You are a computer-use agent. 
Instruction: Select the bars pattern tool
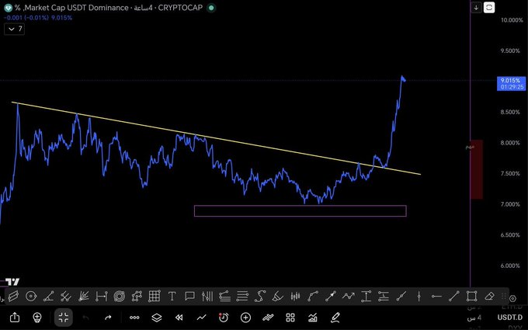coord(207,297)
